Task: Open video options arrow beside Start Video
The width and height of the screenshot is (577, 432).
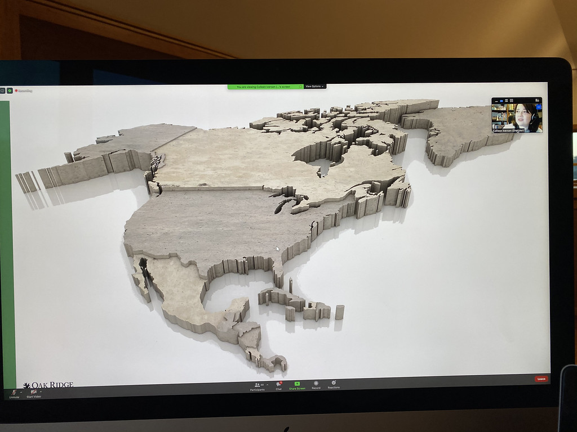Action: [41, 391]
